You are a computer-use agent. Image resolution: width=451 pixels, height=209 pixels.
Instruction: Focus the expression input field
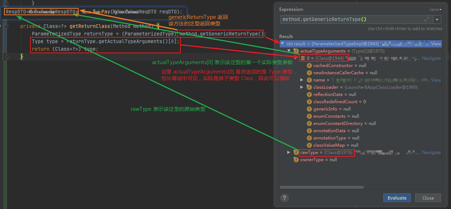coord(357,20)
